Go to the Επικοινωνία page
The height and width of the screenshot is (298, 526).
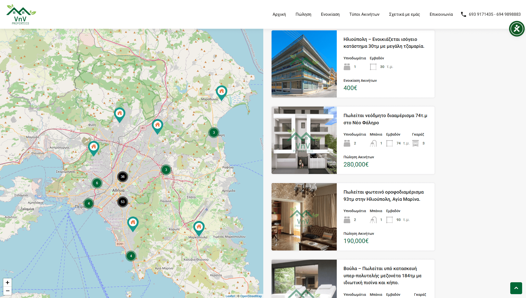click(x=441, y=14)
